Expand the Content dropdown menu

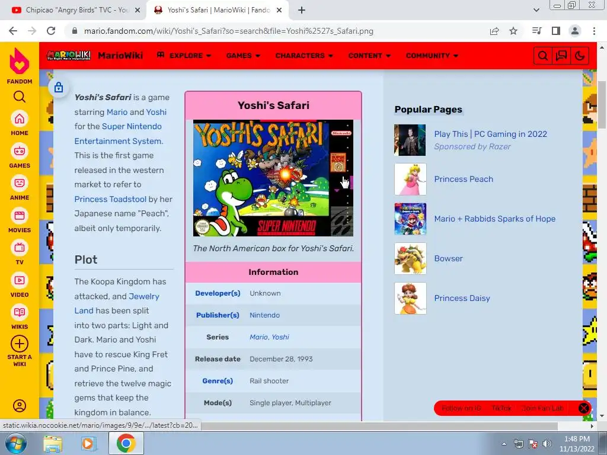click(369, 56)
